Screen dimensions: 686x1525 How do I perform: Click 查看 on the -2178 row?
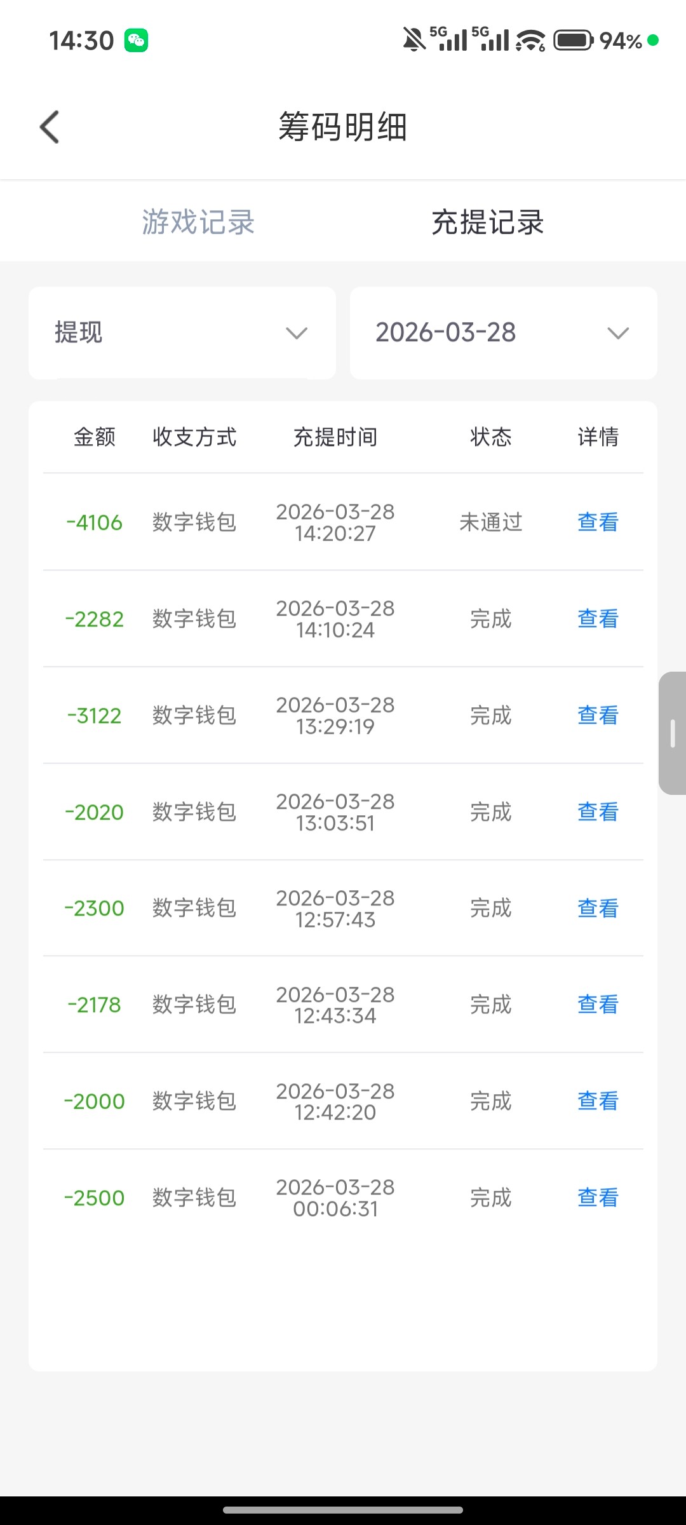tap(598, 1005)
